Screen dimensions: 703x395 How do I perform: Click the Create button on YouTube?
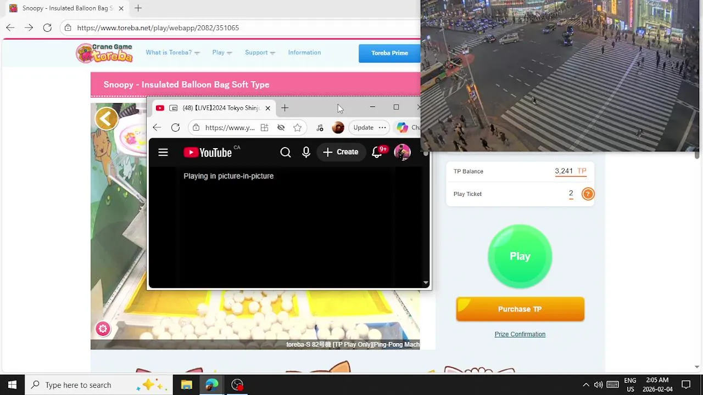[341, 152]
